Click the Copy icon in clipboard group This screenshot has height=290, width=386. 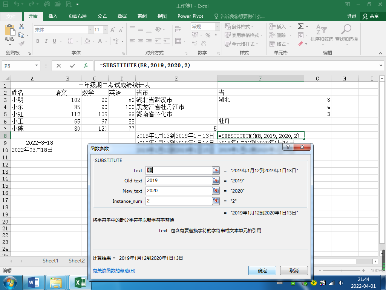tap(21, 35)
